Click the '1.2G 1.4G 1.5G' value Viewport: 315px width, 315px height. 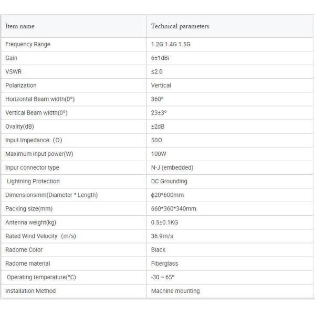pos(171,45)
